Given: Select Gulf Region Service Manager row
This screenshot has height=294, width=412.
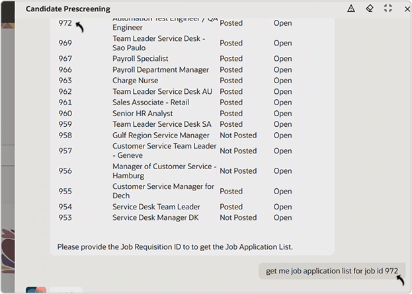Looking at the screenshot, I should point(161,135).
